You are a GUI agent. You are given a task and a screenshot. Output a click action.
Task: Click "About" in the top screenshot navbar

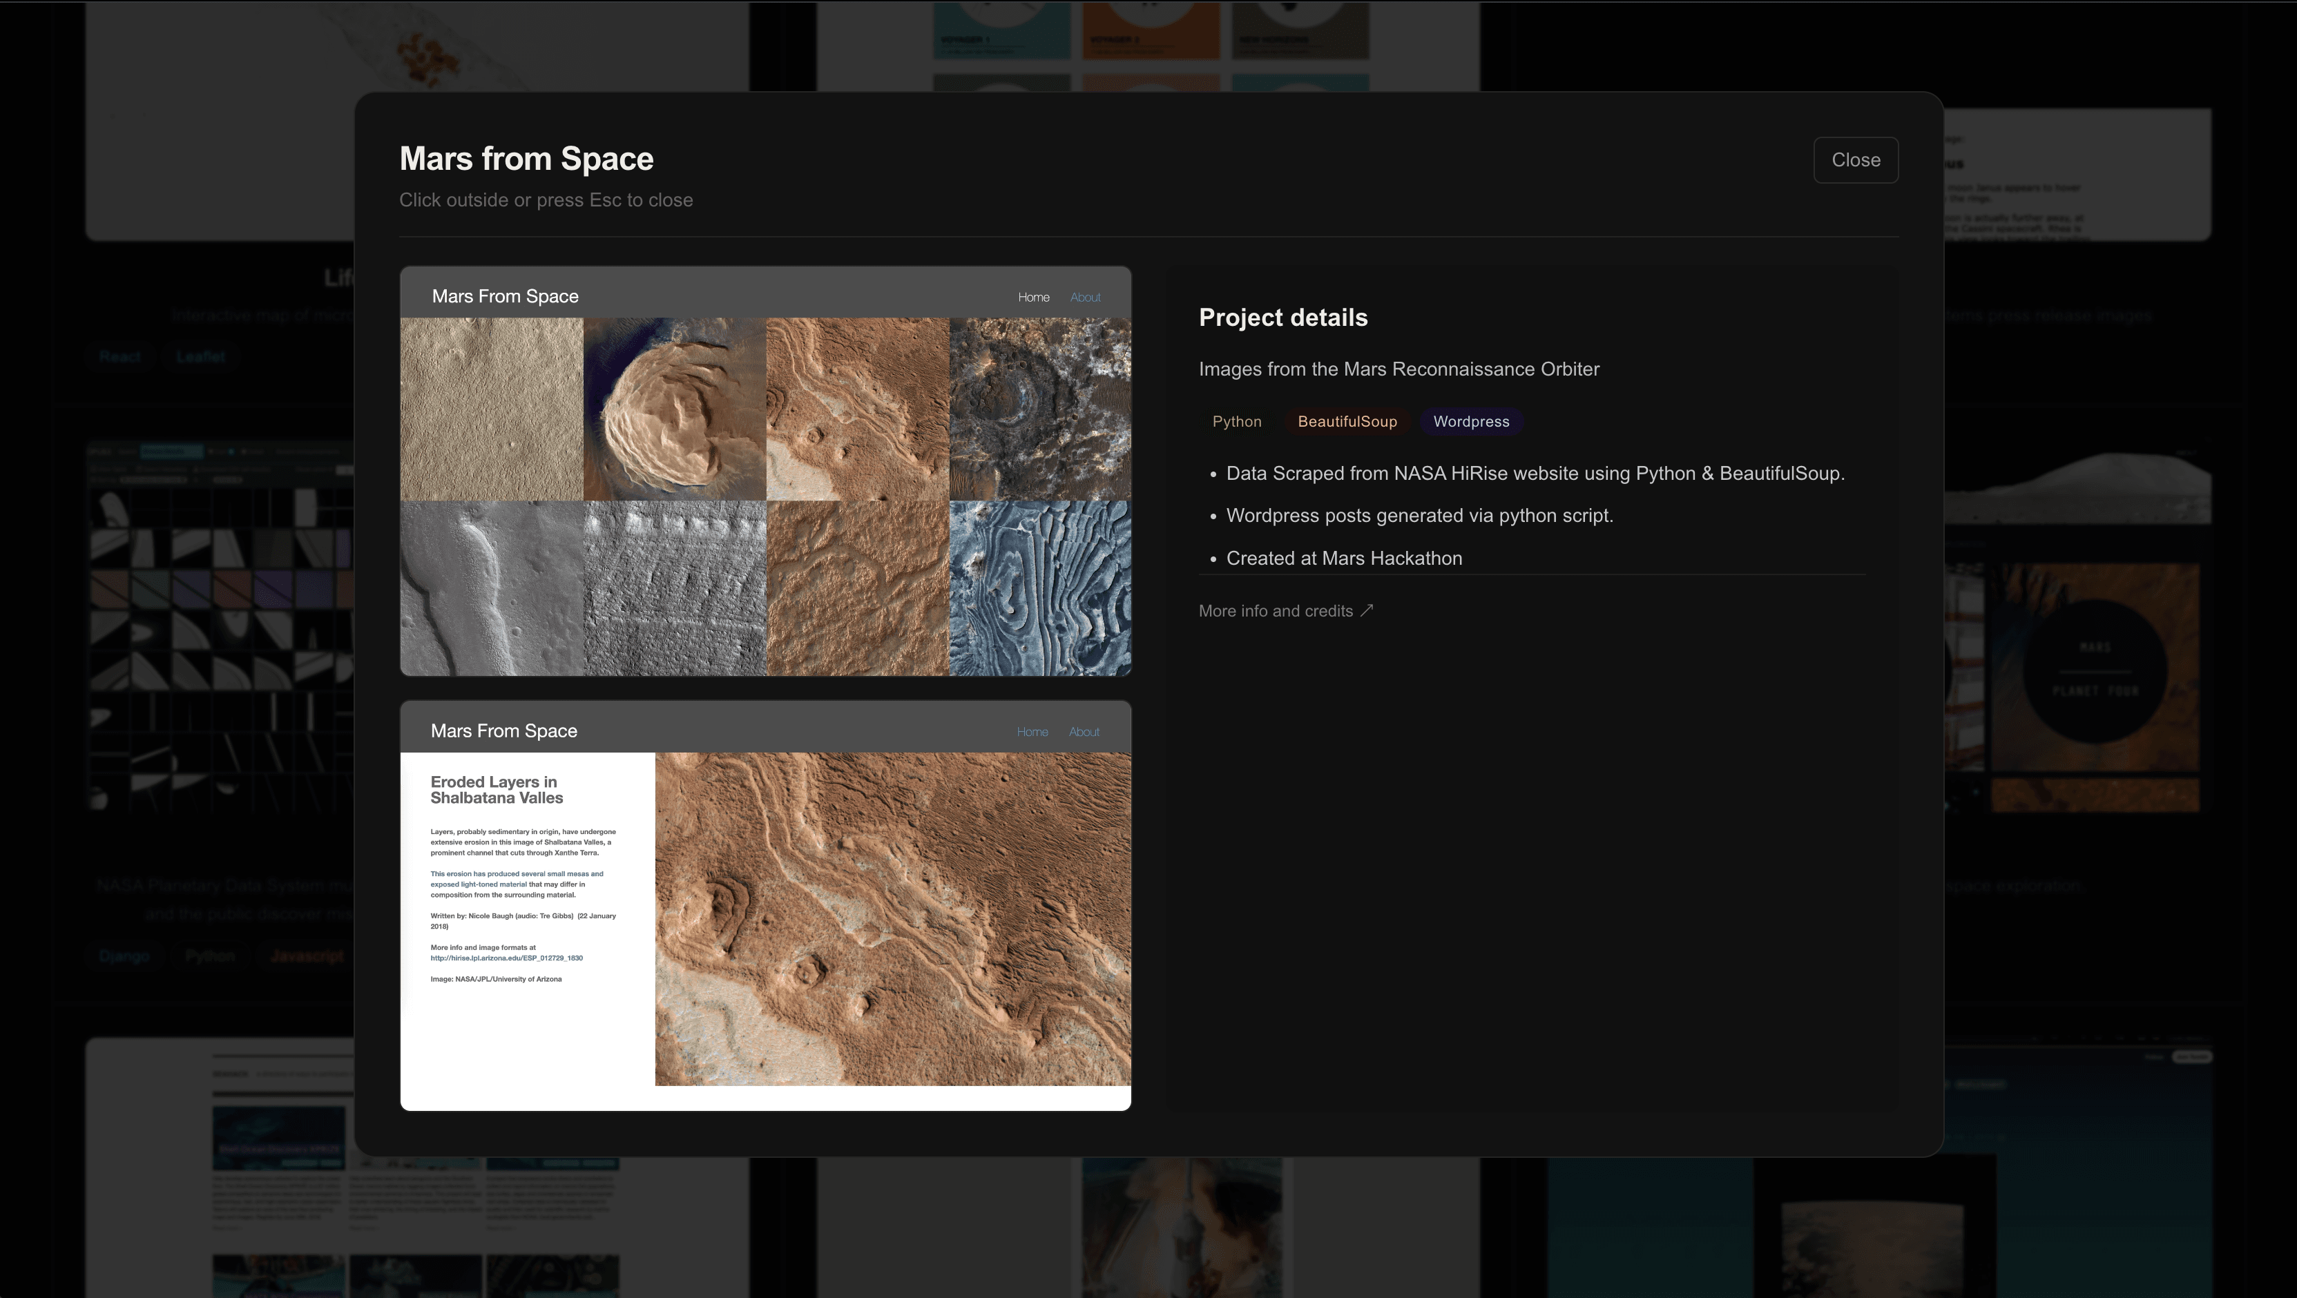1085,297
